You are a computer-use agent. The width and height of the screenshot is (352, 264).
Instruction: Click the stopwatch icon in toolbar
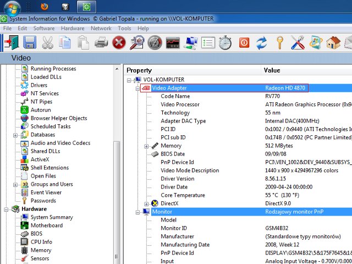(226, 42)
